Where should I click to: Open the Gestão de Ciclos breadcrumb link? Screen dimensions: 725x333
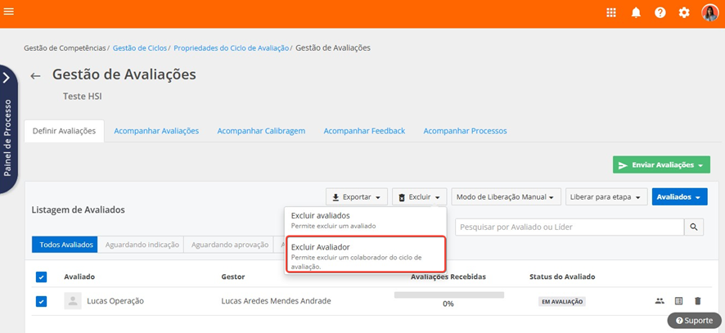tap(139, 48)
